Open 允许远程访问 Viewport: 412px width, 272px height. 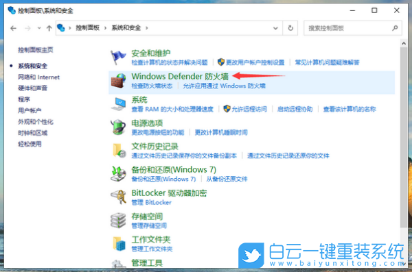point(249,109)
